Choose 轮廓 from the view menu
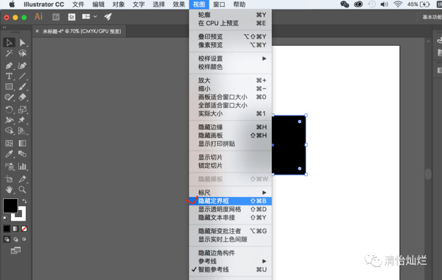Image resolution: width=442 pixels, height=280 pixels. (230, 15)
